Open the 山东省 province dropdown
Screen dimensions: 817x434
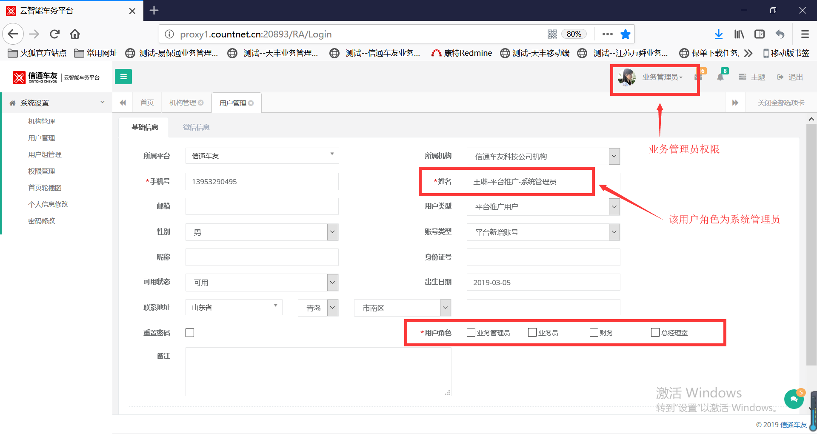point(234,307)
